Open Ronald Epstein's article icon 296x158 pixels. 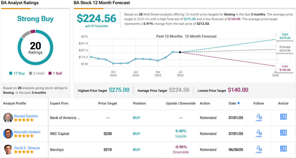pos(283,117)
